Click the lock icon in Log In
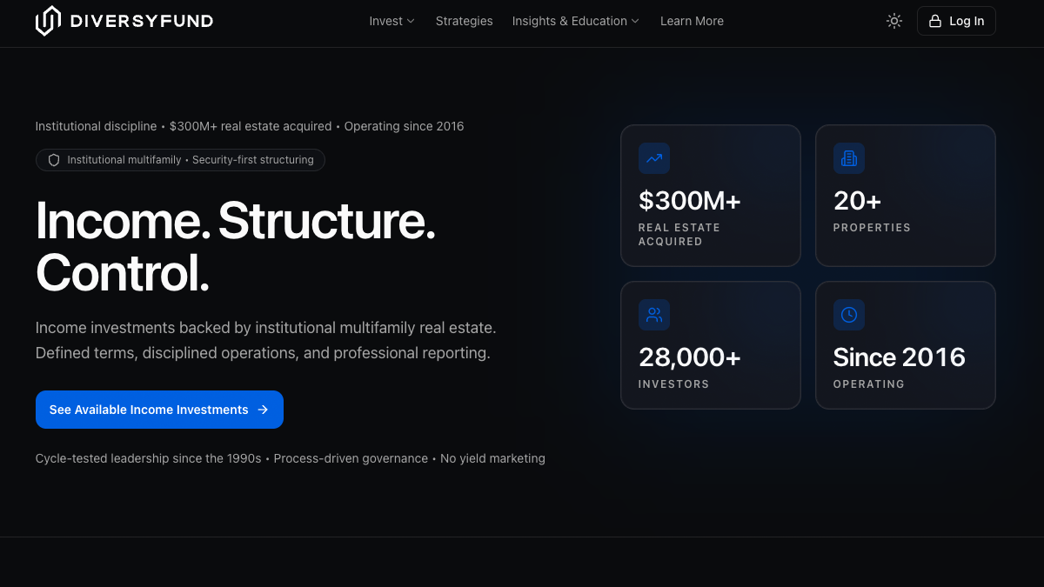The image size is (1044, 587). [x=935, y=21]
